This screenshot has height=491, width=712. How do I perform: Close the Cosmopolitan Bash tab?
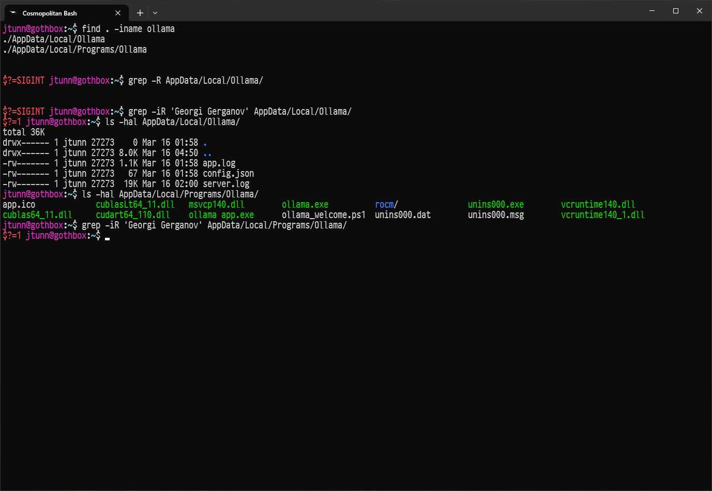coord(118,13)
